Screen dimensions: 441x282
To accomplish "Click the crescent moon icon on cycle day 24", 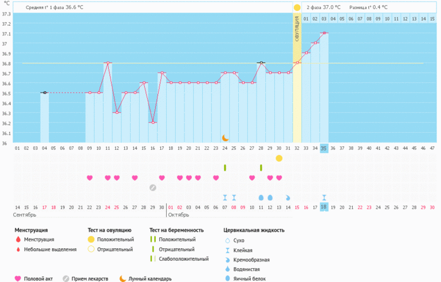I will [x=225, y=138].
